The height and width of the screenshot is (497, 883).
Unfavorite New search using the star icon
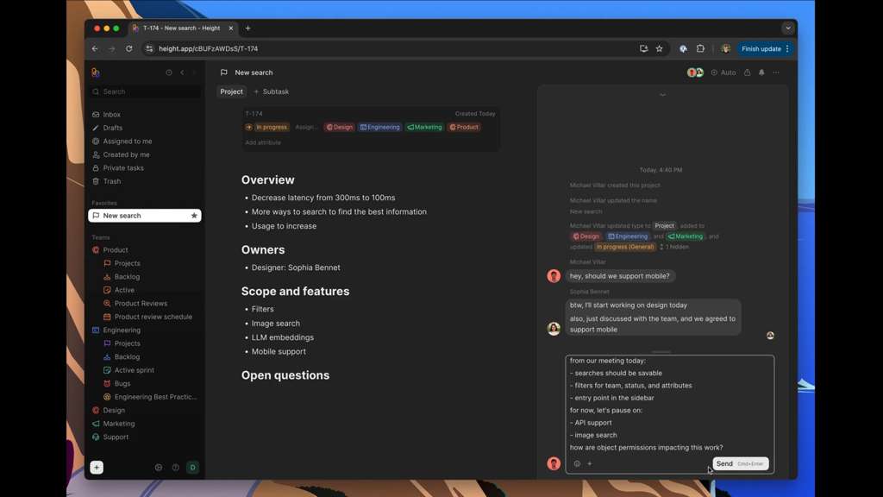pos(194,216)
